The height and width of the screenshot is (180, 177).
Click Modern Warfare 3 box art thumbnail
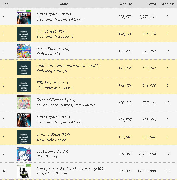point(24,171)
